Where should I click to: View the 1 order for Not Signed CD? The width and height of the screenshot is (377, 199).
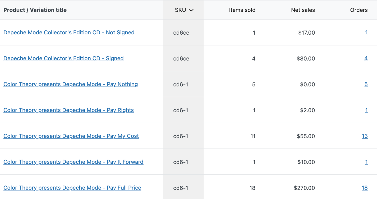click(x=366, y=33)
